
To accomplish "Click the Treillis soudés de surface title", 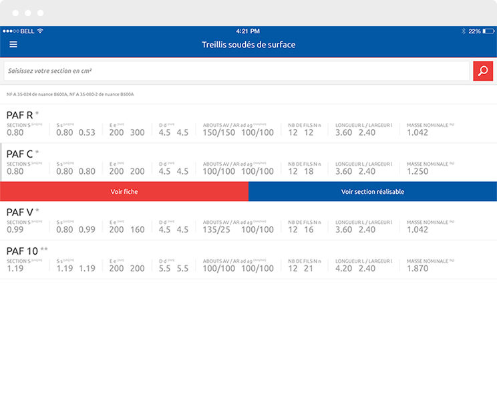I will pyautogui.click(x=248, y=45).
